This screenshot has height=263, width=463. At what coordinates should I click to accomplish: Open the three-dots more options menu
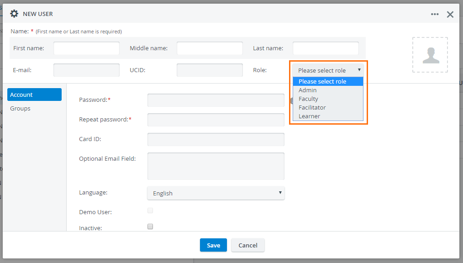point(434,14)
